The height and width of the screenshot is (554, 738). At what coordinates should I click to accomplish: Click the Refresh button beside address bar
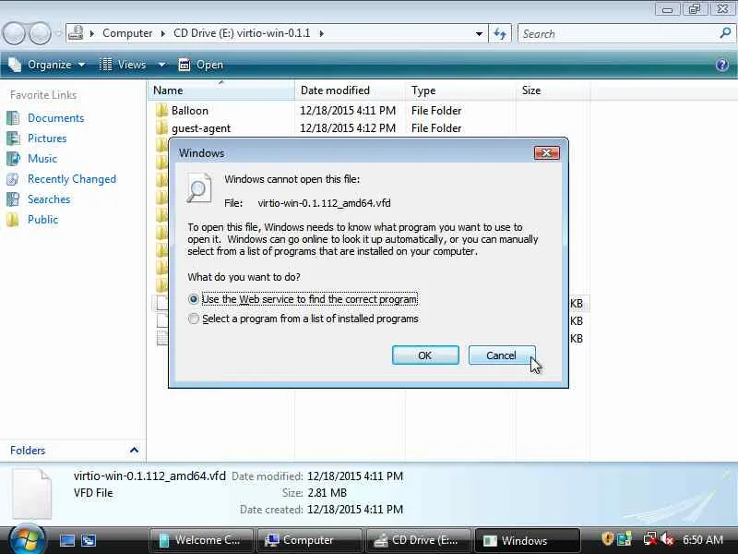click(x=500, y=33)
